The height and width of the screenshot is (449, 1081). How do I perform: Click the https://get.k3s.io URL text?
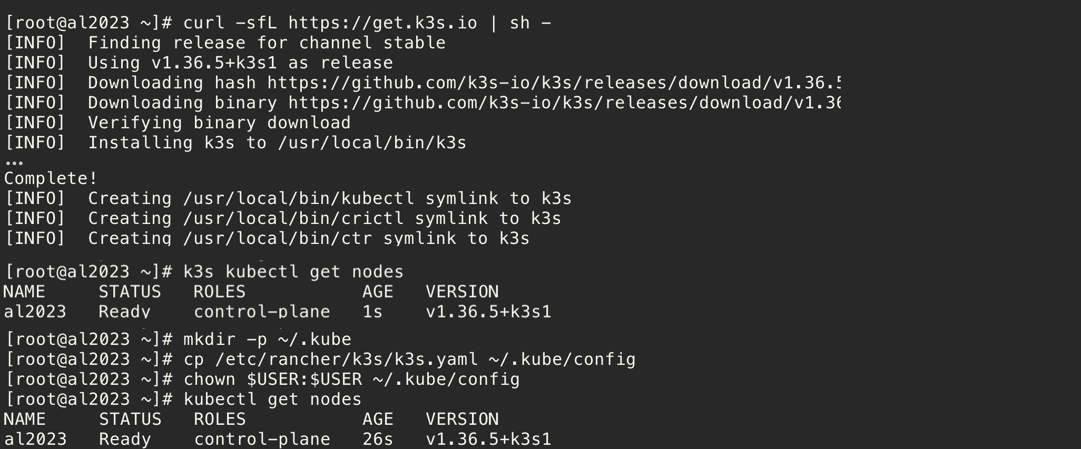(383, 23)
